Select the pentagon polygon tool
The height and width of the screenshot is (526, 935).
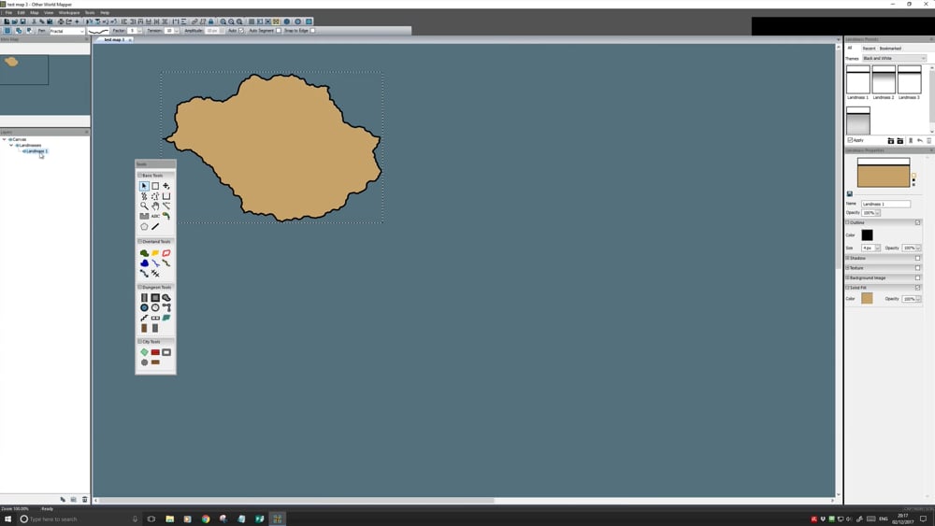click(144, 226)
